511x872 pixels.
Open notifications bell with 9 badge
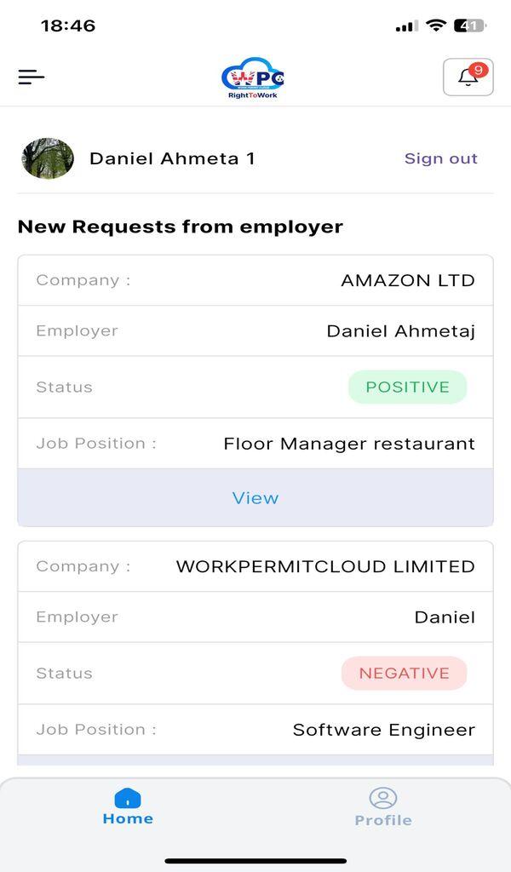468,77
